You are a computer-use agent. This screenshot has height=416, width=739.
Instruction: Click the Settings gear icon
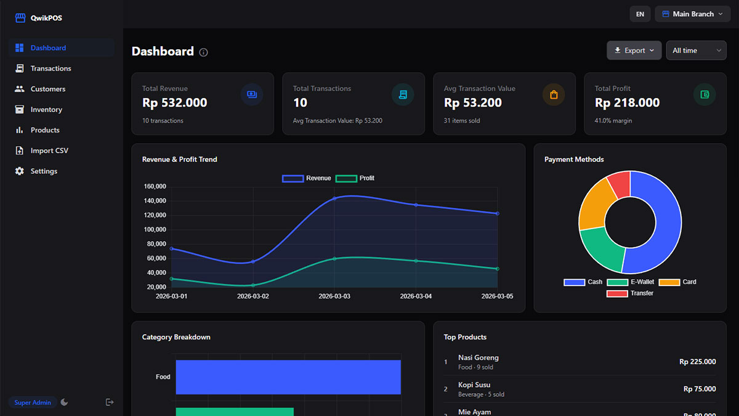pos(19,171)
